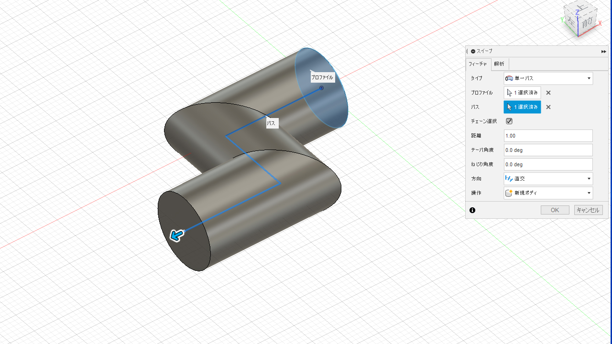
Task: Click the プロファイル selection button
Action: click(522, 93)
